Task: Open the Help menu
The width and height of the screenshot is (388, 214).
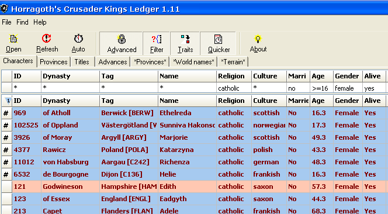Action: pos(40,22)
